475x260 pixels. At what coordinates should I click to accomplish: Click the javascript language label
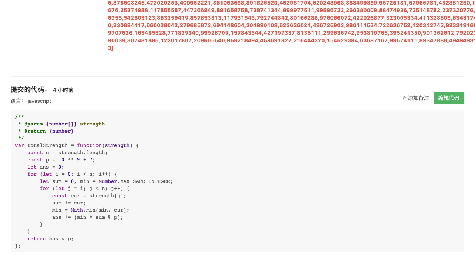pos(39,101)
